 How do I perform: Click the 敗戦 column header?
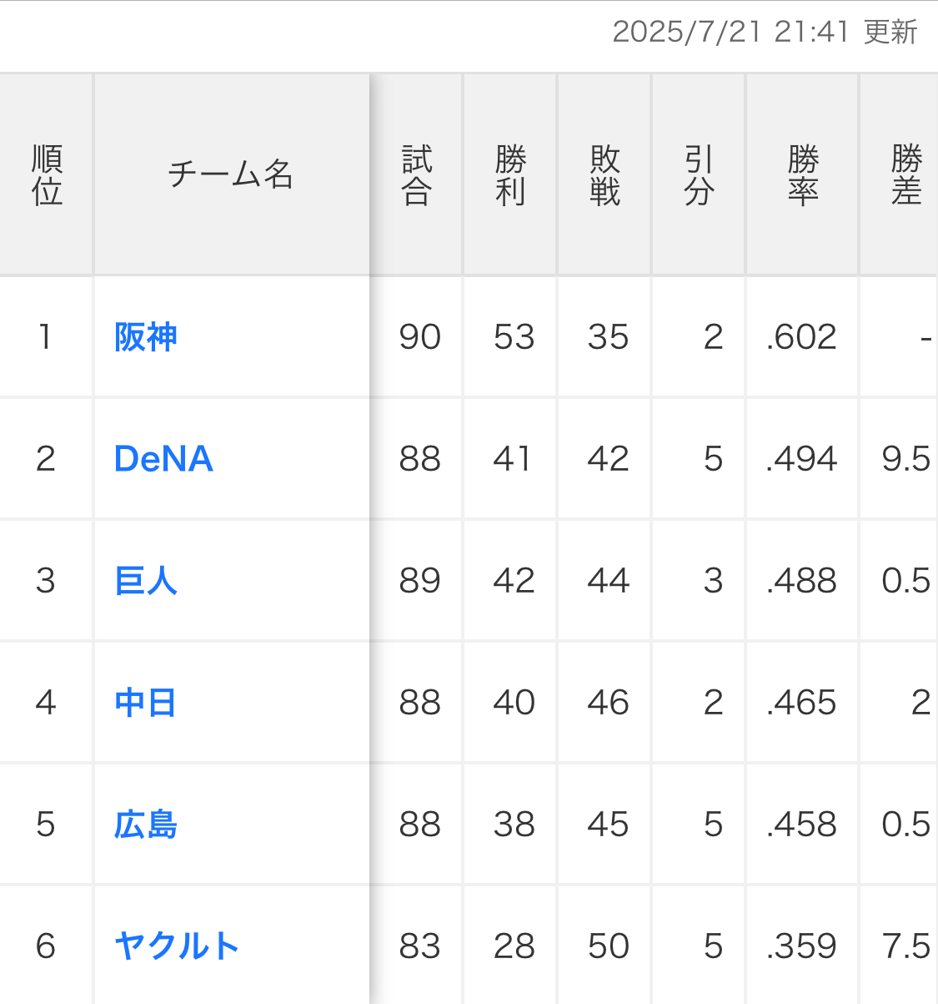point(604,175)
